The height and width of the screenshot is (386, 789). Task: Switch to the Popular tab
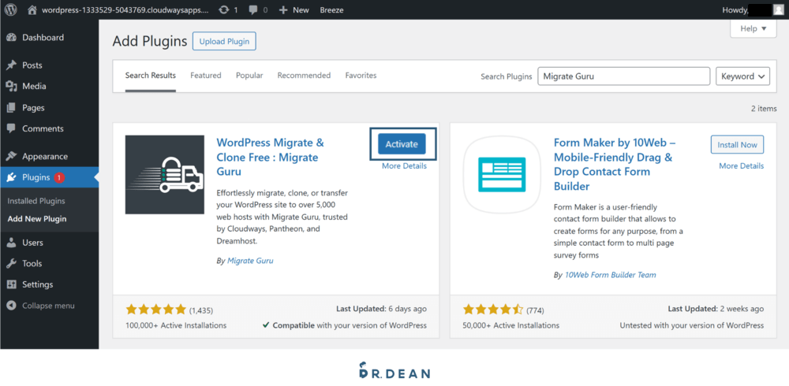[x=249, y=76]
